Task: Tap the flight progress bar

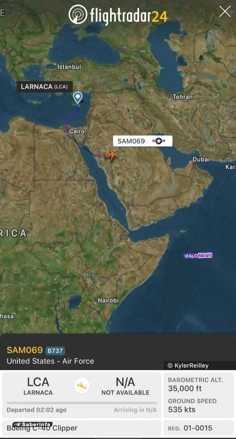Action: point(82,403)
